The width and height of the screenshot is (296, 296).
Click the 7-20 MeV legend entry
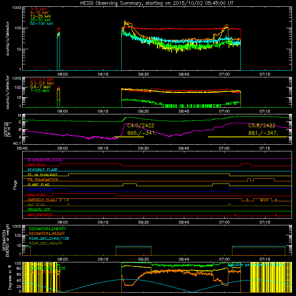(40, 91)
